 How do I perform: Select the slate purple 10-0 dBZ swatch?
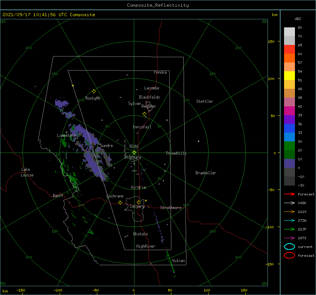click(x=289, y=163)
